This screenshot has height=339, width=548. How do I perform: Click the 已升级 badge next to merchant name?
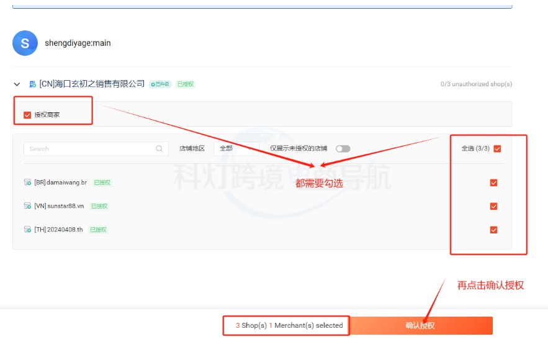point(160,84)
